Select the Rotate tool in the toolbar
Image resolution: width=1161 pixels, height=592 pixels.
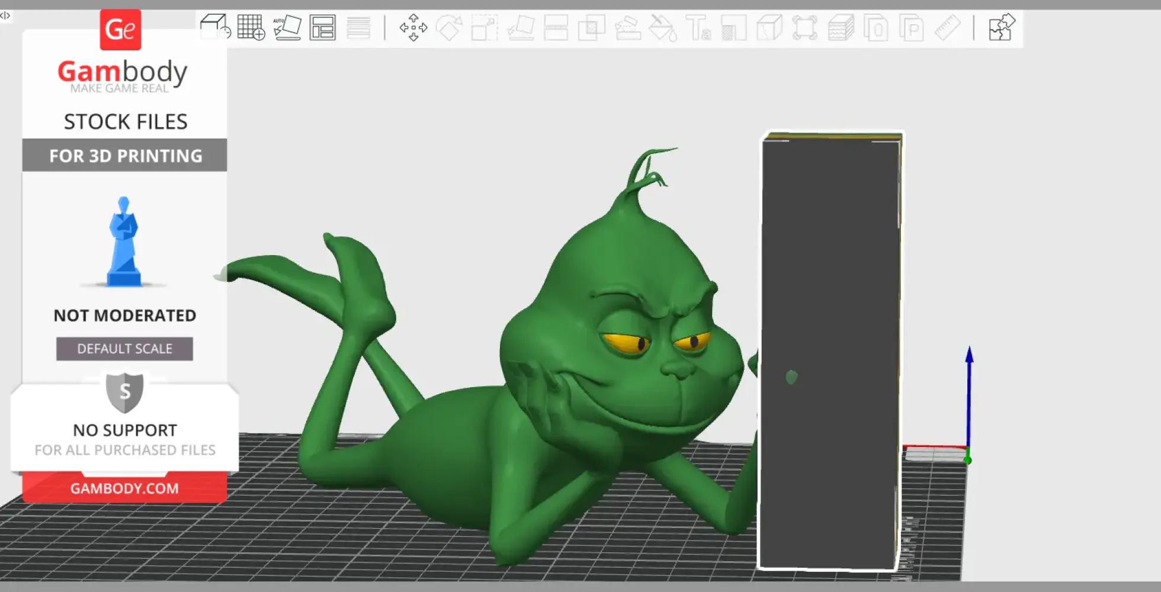tap(450, 27)
